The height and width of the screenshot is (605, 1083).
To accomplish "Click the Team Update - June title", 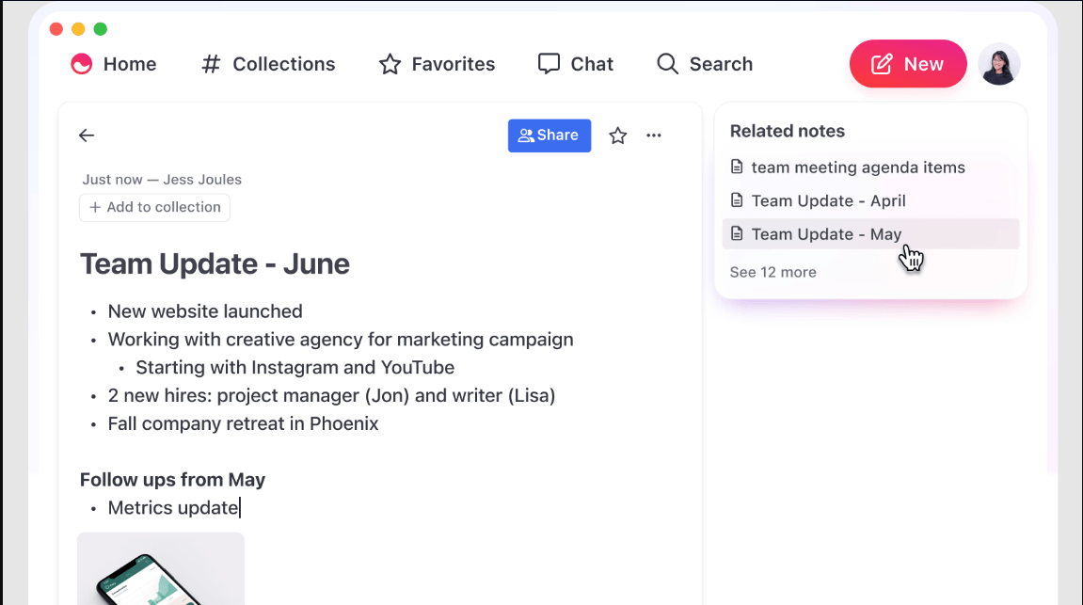I will (215, 263).
